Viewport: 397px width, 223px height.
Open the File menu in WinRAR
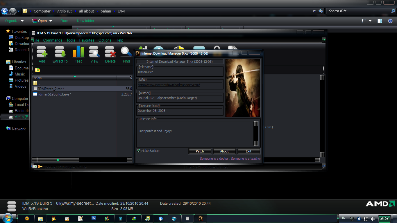pos(36,40)
